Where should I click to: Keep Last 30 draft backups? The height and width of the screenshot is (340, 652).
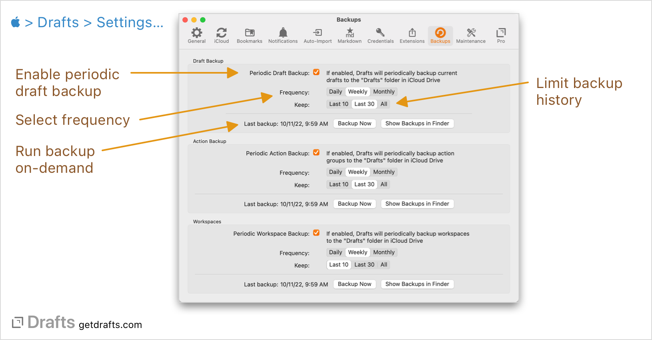(x=364, y=104)
